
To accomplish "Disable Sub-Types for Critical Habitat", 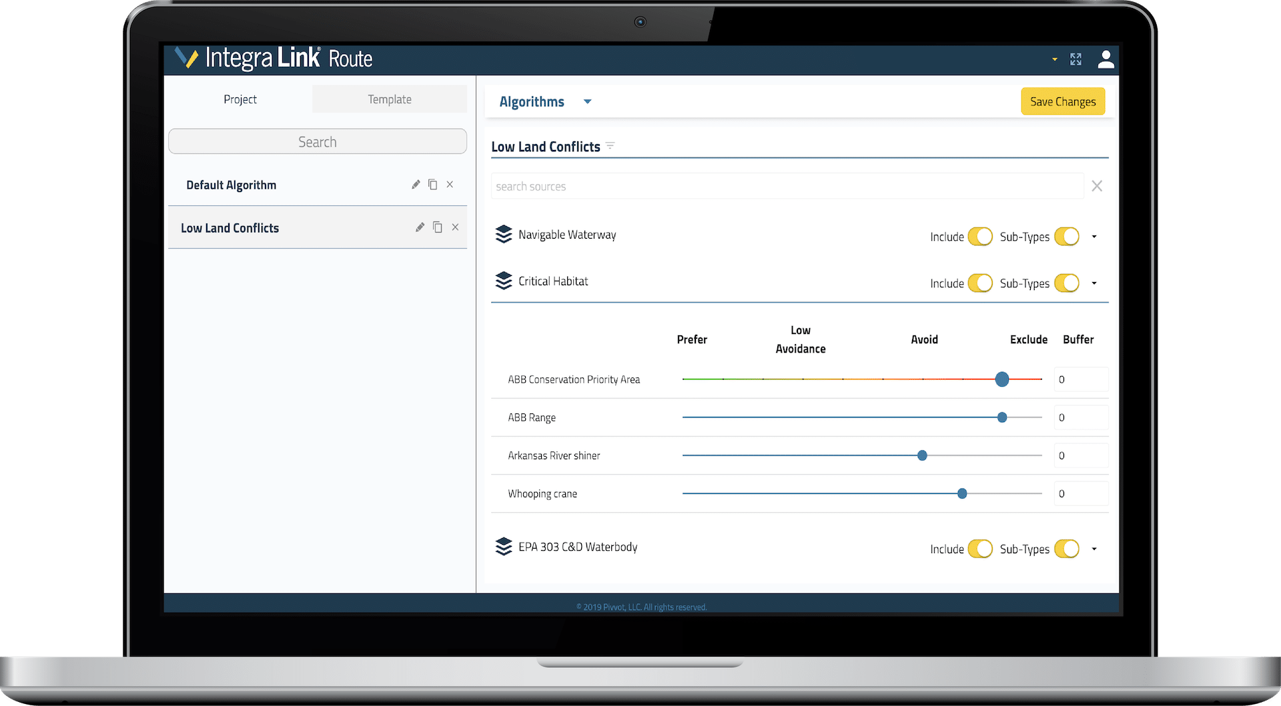I will (1066, 283).
